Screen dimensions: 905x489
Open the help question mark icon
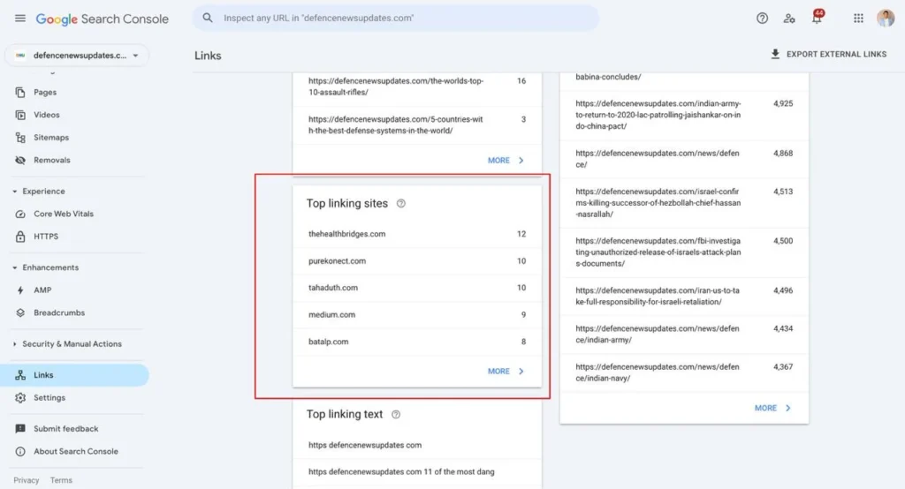762,19
